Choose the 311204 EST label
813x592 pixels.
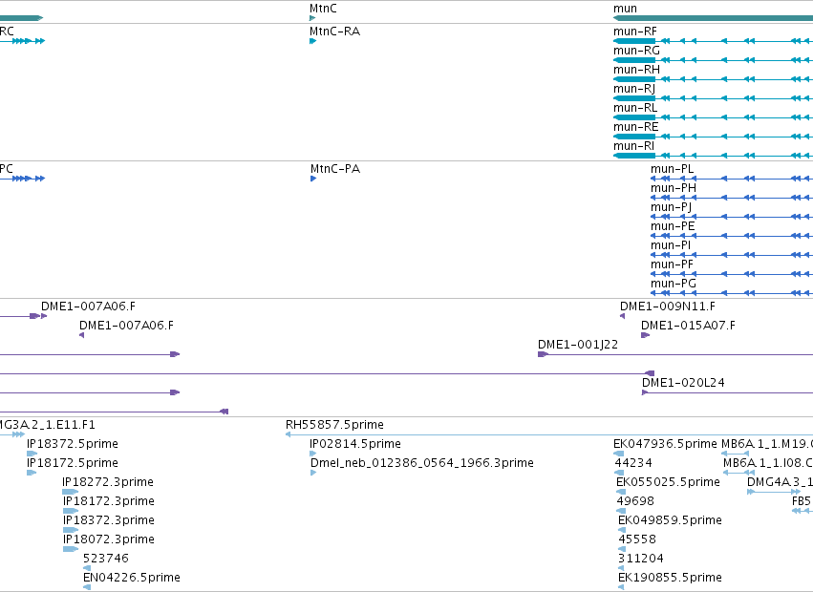click(x=641, y=559)
